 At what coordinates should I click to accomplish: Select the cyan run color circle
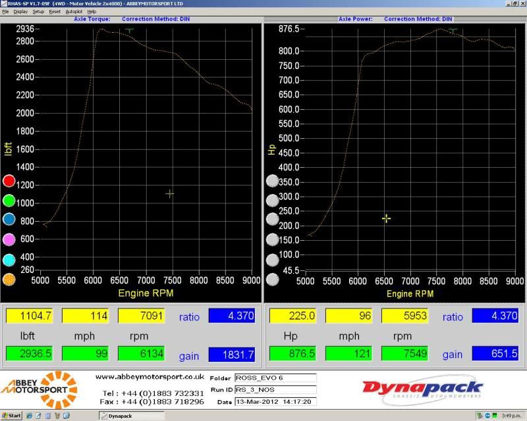pyautogui.click(x=9, y=260)
